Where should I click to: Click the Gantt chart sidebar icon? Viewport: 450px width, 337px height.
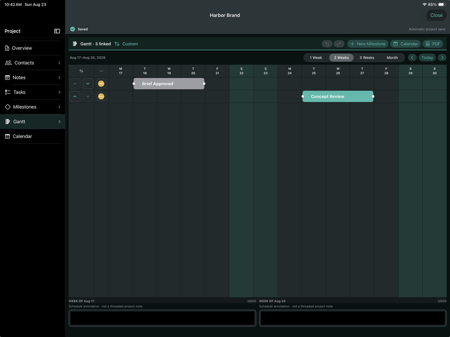pos(8,122)
